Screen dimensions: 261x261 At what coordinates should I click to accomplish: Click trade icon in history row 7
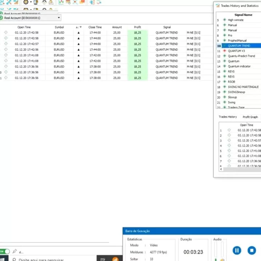click(229, 161)
